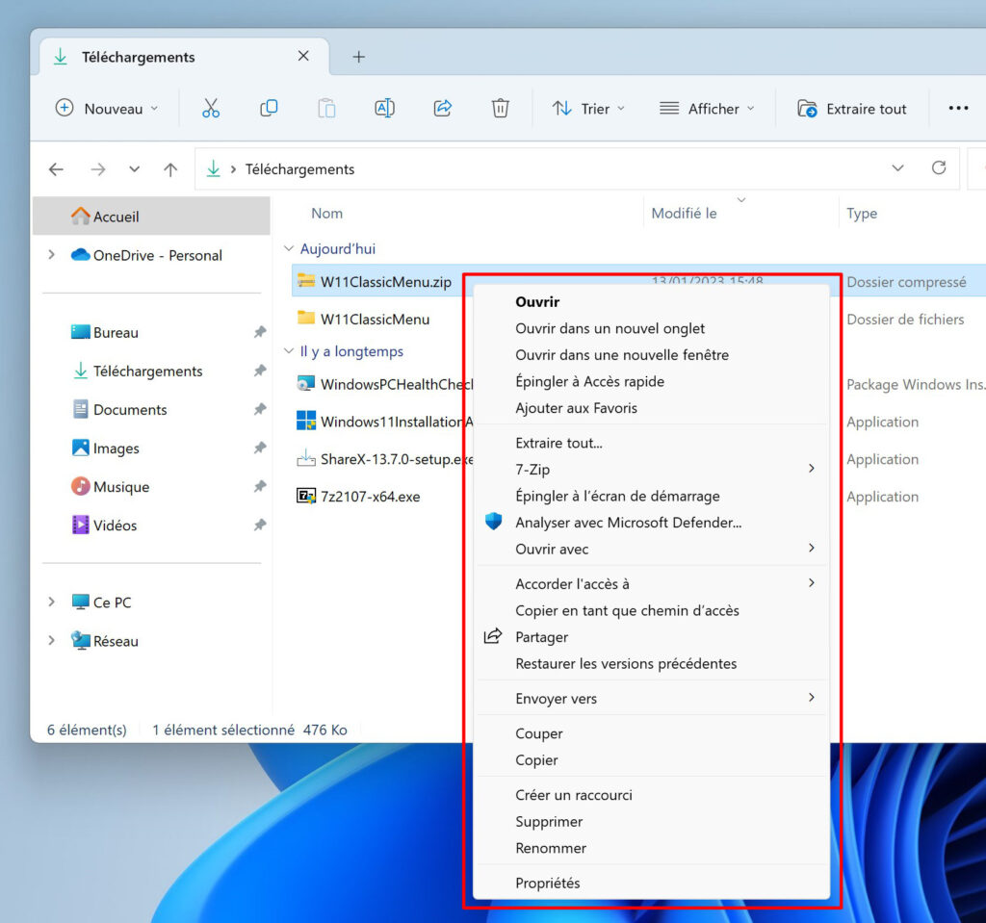
Task: Select the Documents folder in sidebar
Action: coord(130,409)
